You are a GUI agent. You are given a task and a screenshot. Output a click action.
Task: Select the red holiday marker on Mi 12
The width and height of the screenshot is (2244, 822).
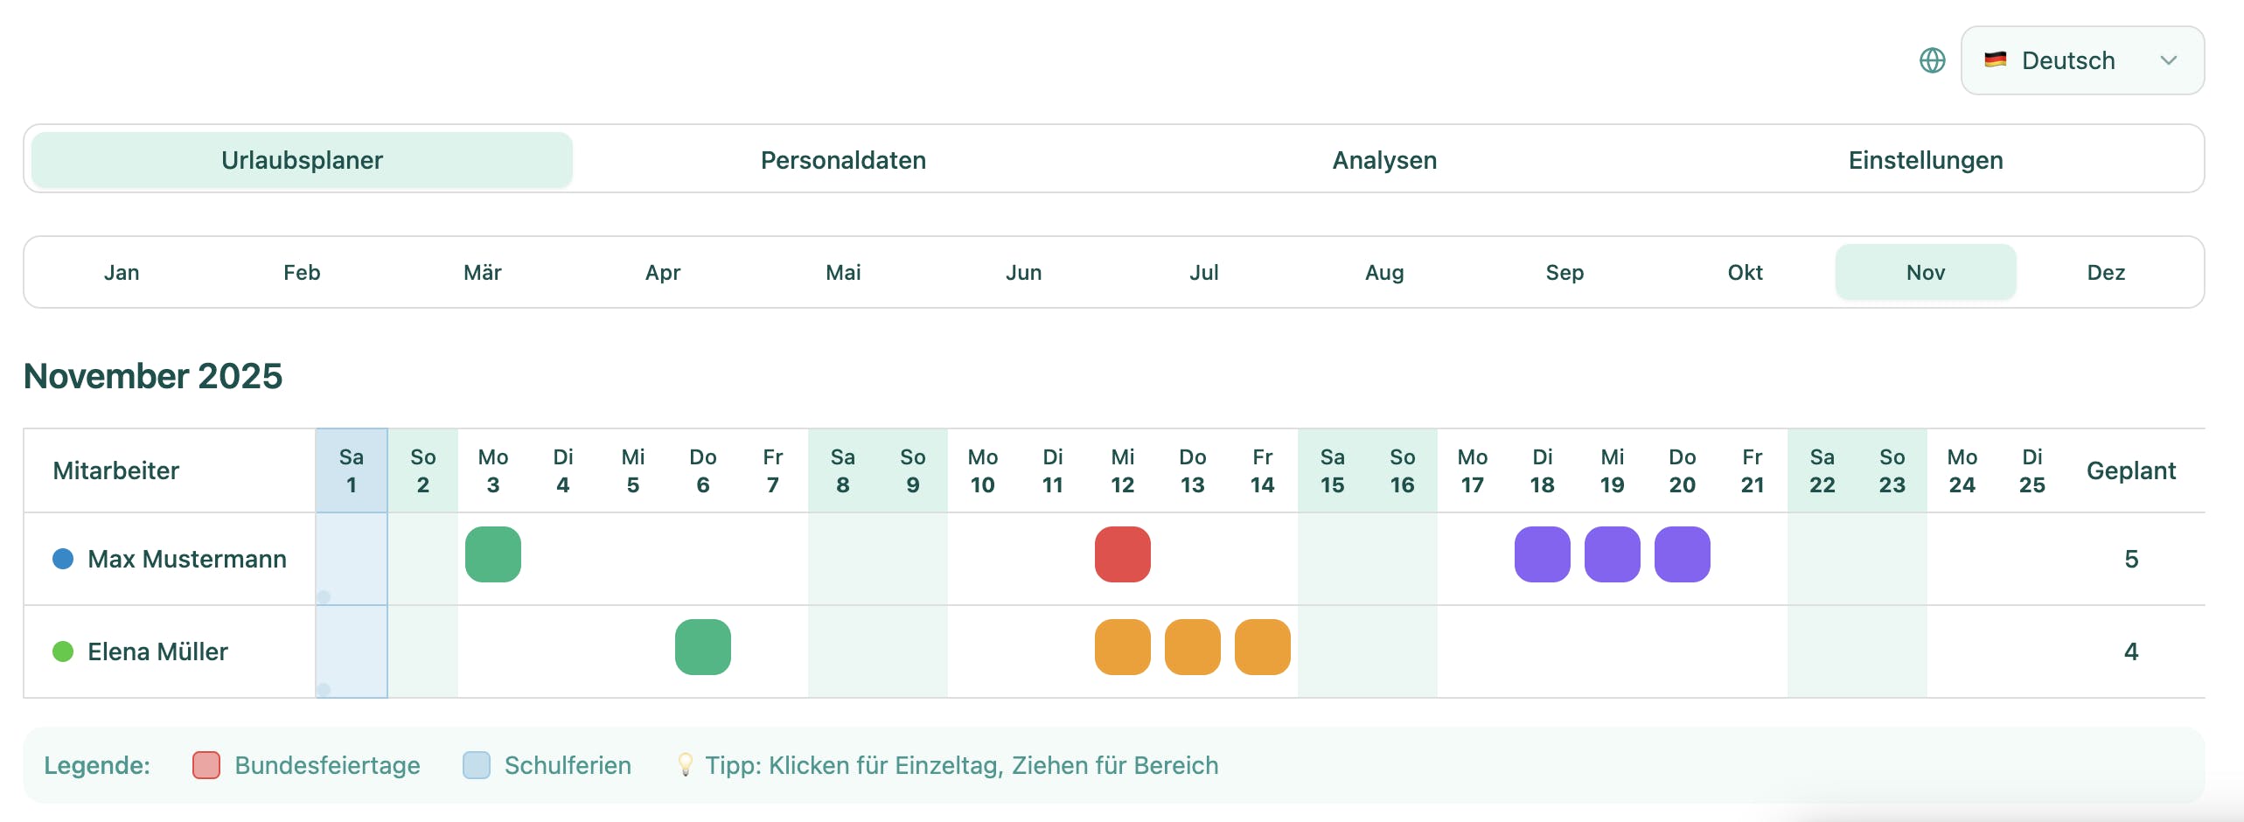point(1122,553)
